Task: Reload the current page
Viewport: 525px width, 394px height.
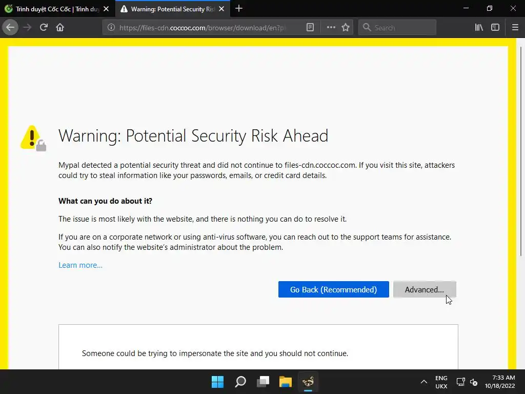Action: tap(44, 28)
